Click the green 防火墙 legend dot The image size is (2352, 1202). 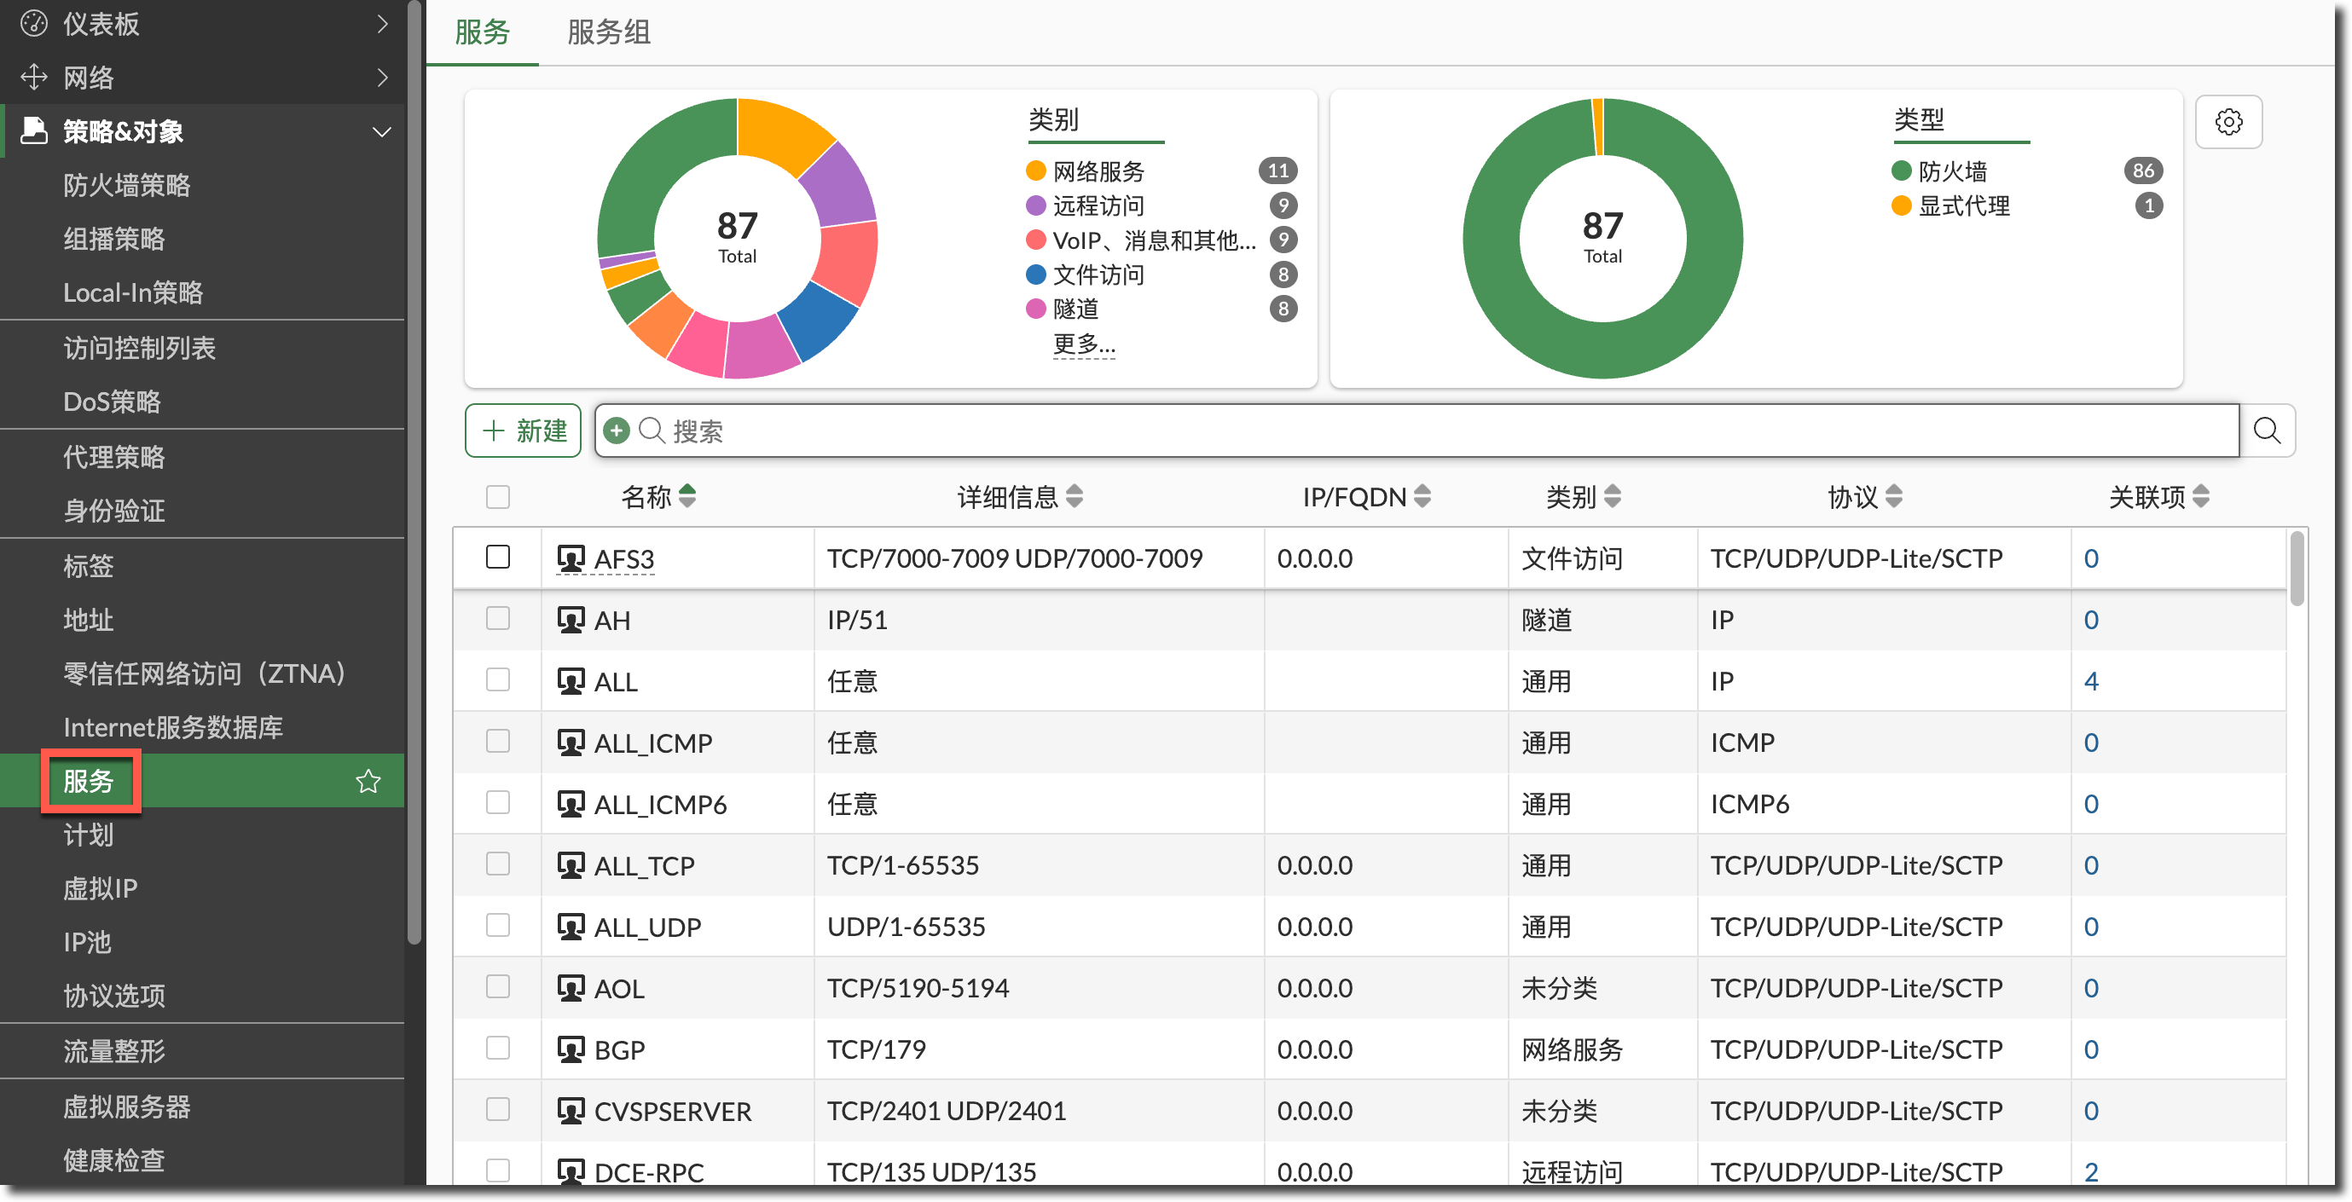(1901, 170)
